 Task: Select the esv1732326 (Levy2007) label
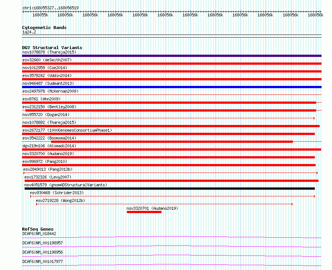coord(48,177)
